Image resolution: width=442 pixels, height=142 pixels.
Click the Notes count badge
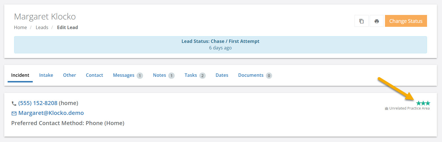click(171, 75)
